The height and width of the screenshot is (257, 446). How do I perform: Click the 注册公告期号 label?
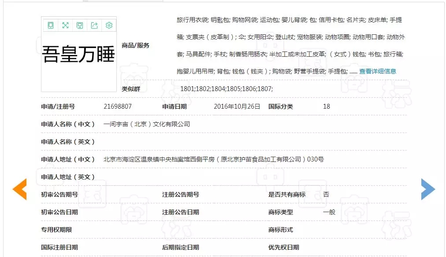pos(181,195)
